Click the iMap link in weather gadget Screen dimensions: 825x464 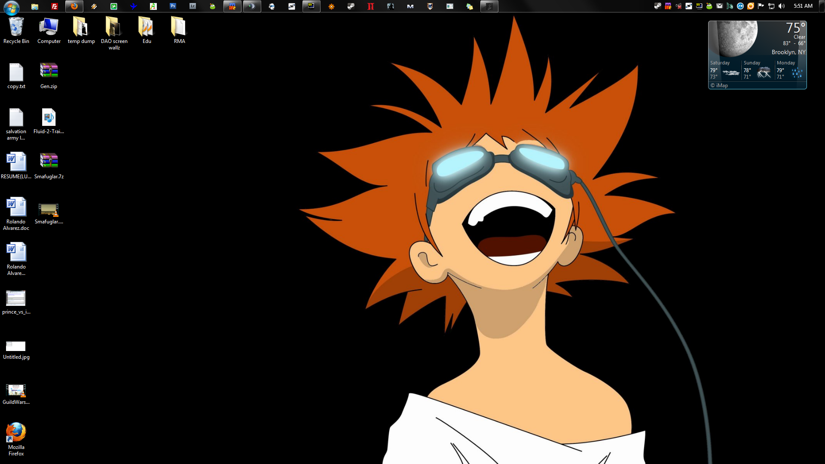pos(719,85)
